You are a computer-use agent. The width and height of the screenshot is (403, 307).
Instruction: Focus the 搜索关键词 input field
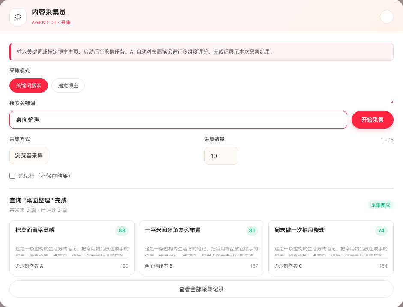(x=178, y=120)
